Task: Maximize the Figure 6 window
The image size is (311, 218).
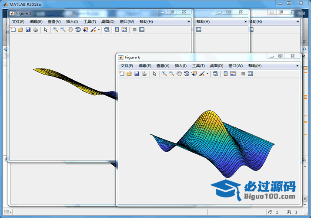Action: (280, 56)
